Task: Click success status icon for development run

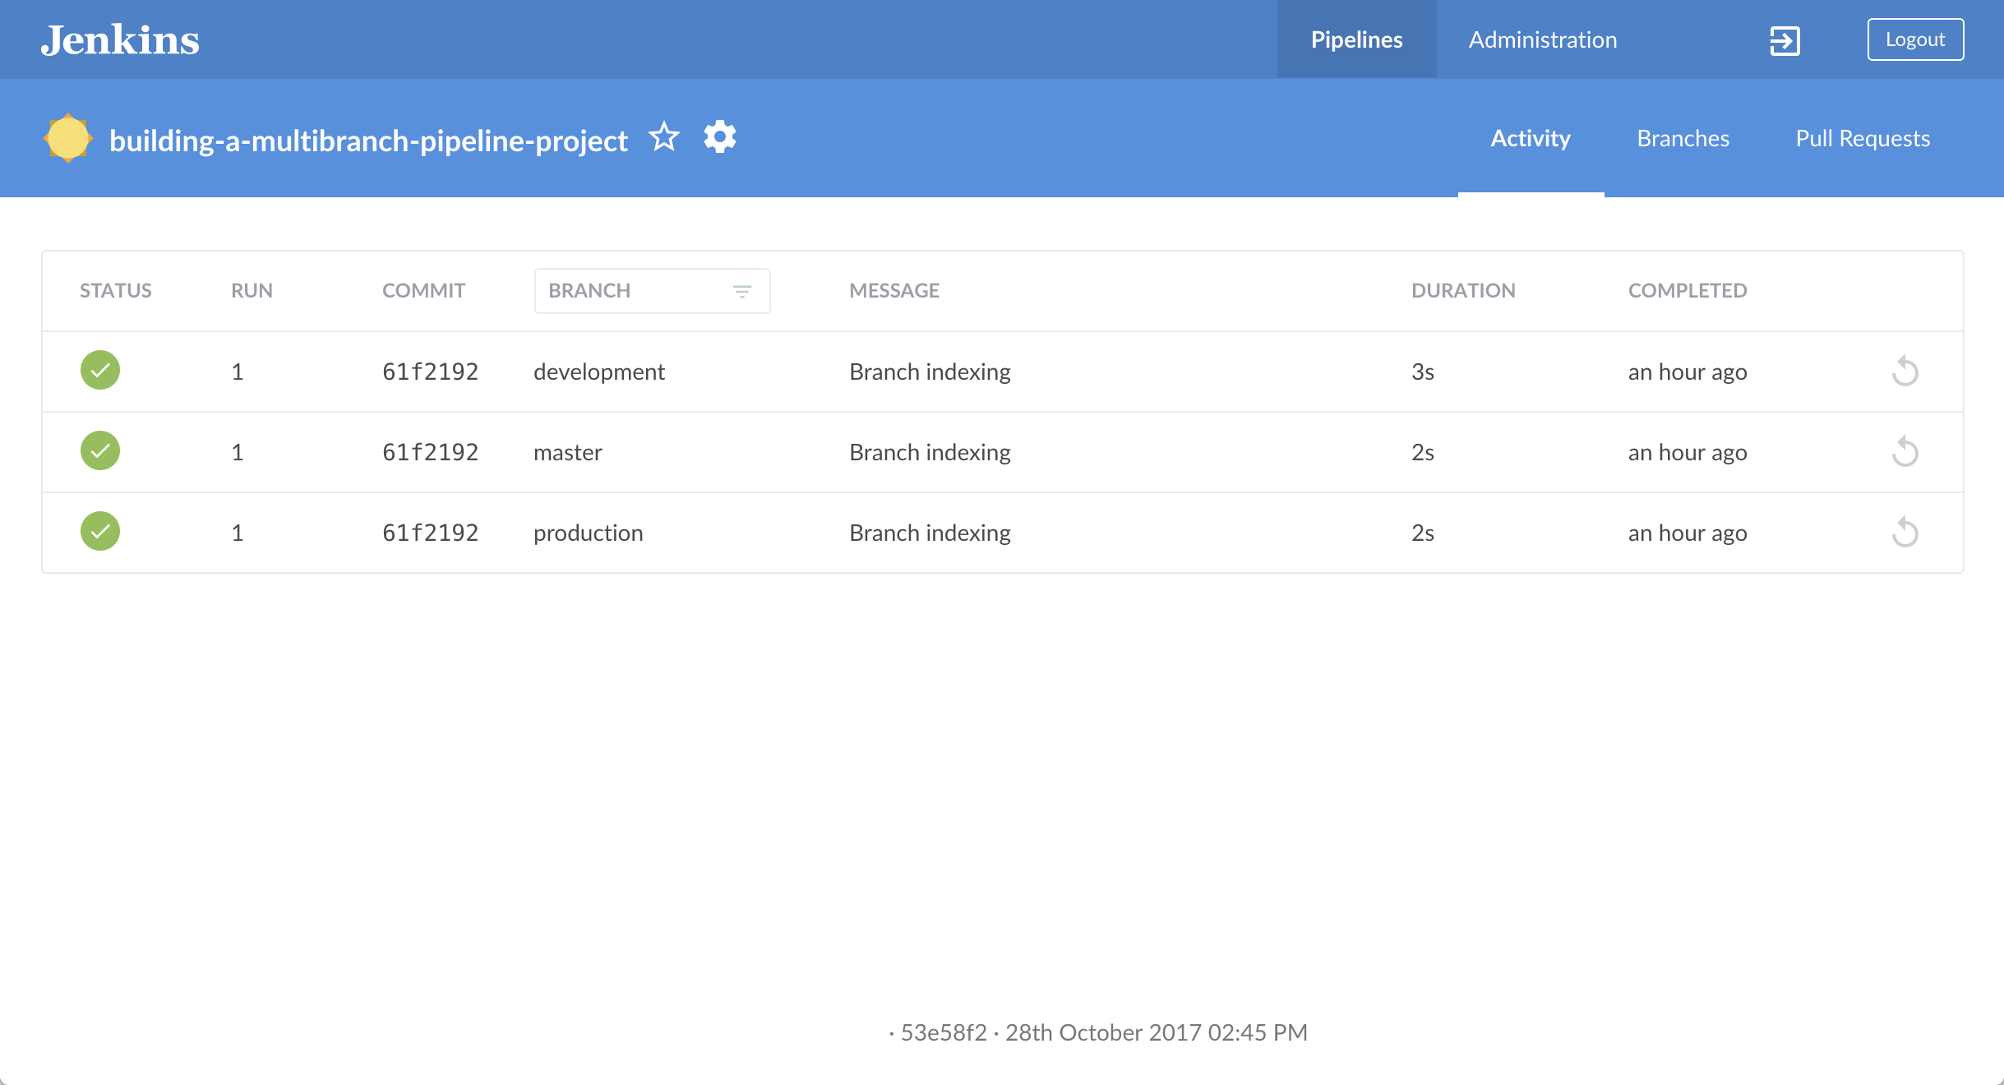Action: tap(100, 371)
